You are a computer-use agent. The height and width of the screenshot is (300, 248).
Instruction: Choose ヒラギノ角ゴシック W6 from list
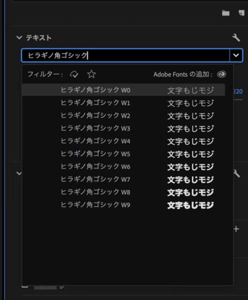123,166
